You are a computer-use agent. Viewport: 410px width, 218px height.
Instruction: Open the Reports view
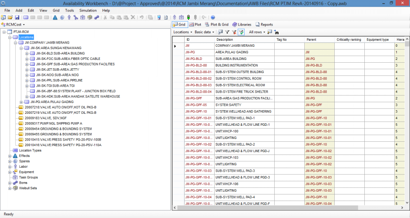coord(264,24)
